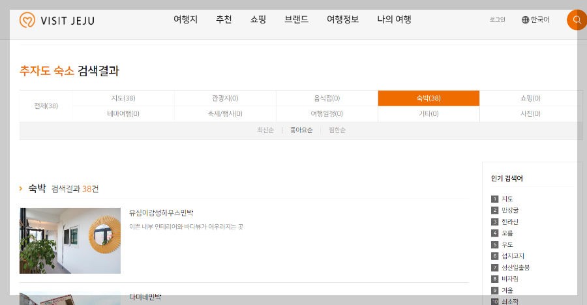Viewport: 587px width, 305px height.
Task: Open the 쇼핑 menu
Action: click(258, 20)
